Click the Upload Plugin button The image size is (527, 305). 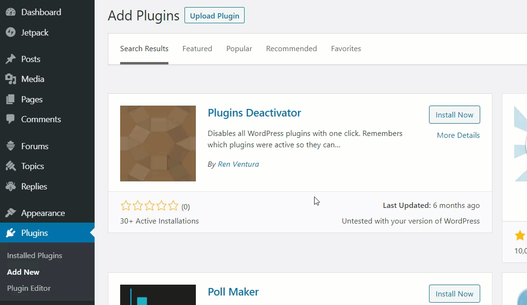click(x=214, y=16)
